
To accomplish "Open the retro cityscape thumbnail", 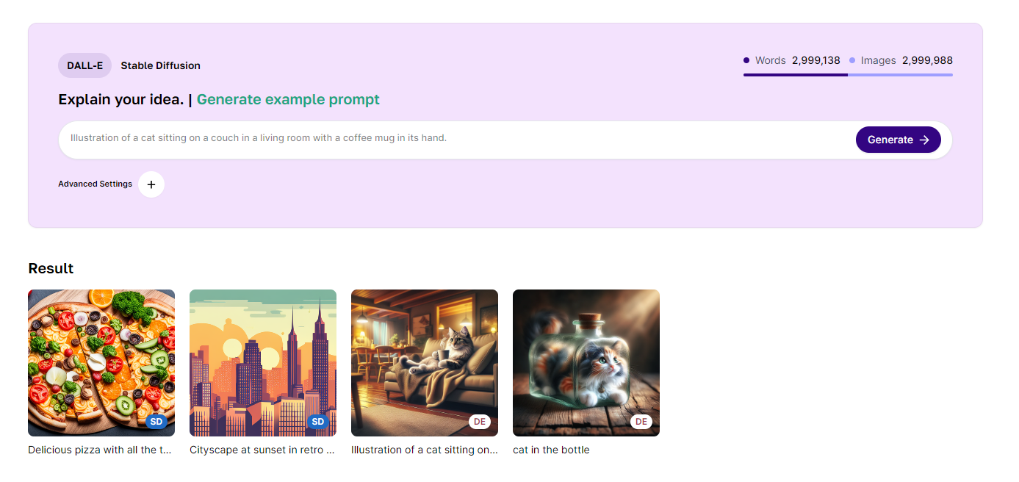I will [263, 363].
